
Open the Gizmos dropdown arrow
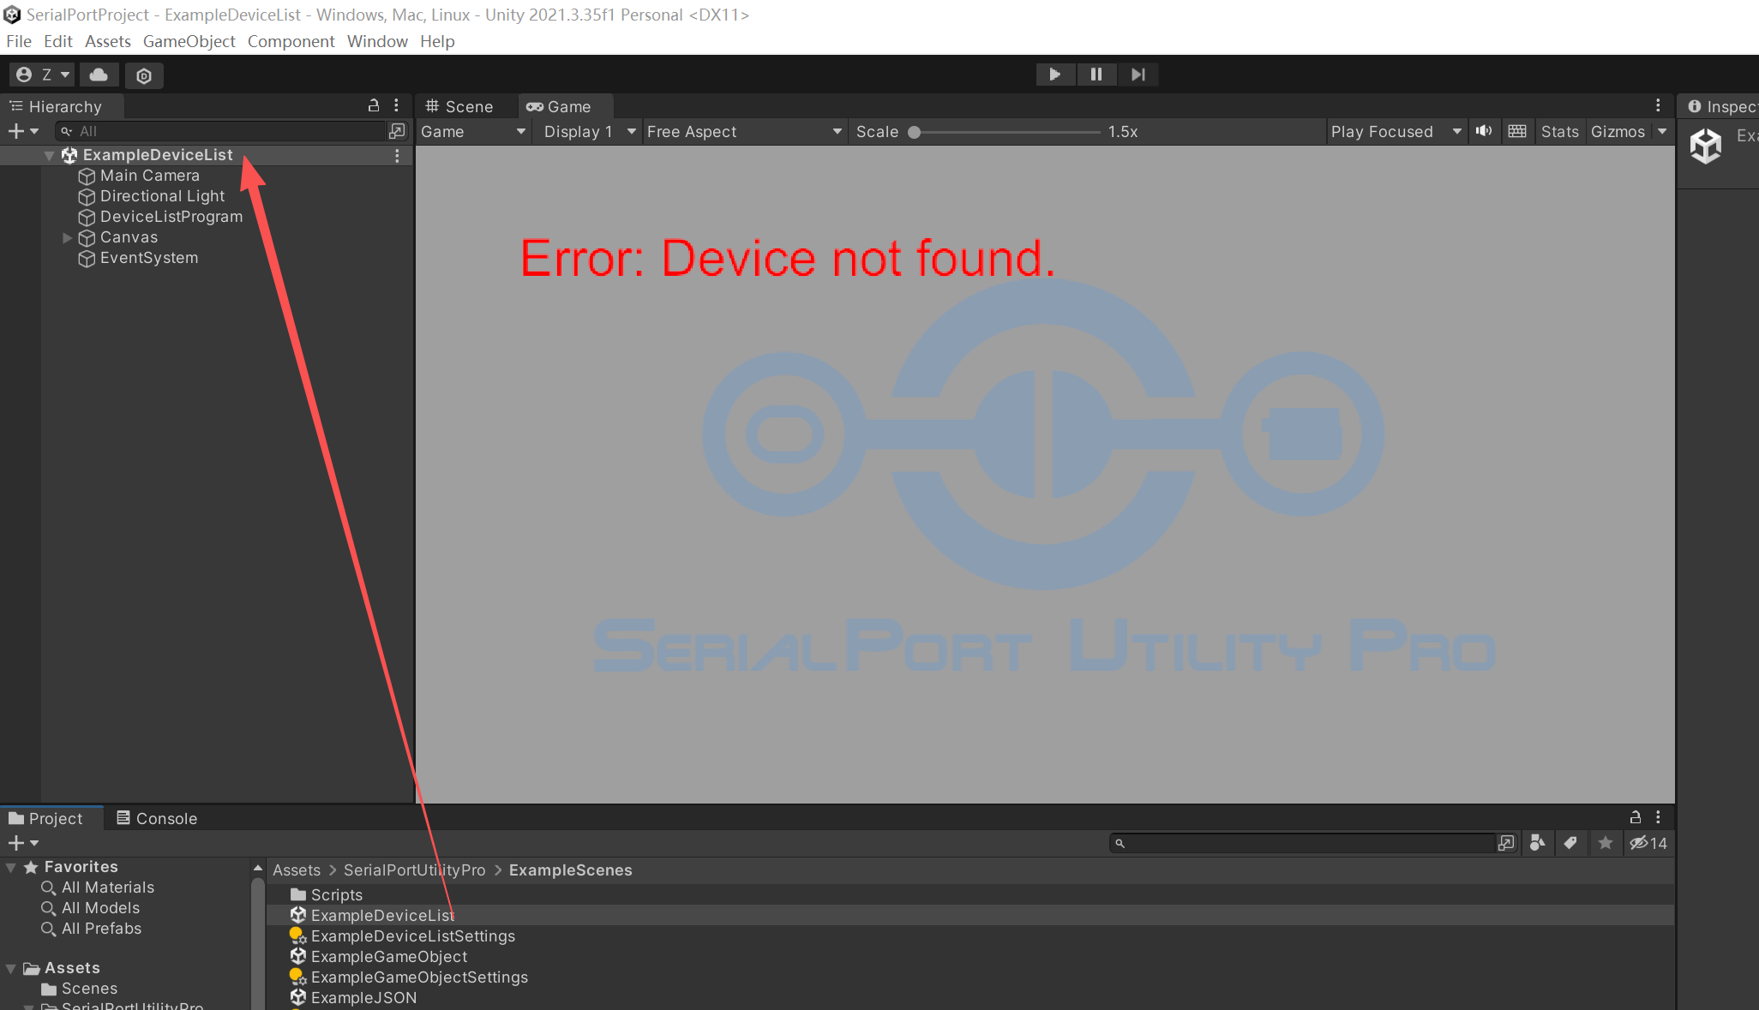pyautogui.click(x=1662, y=131)
